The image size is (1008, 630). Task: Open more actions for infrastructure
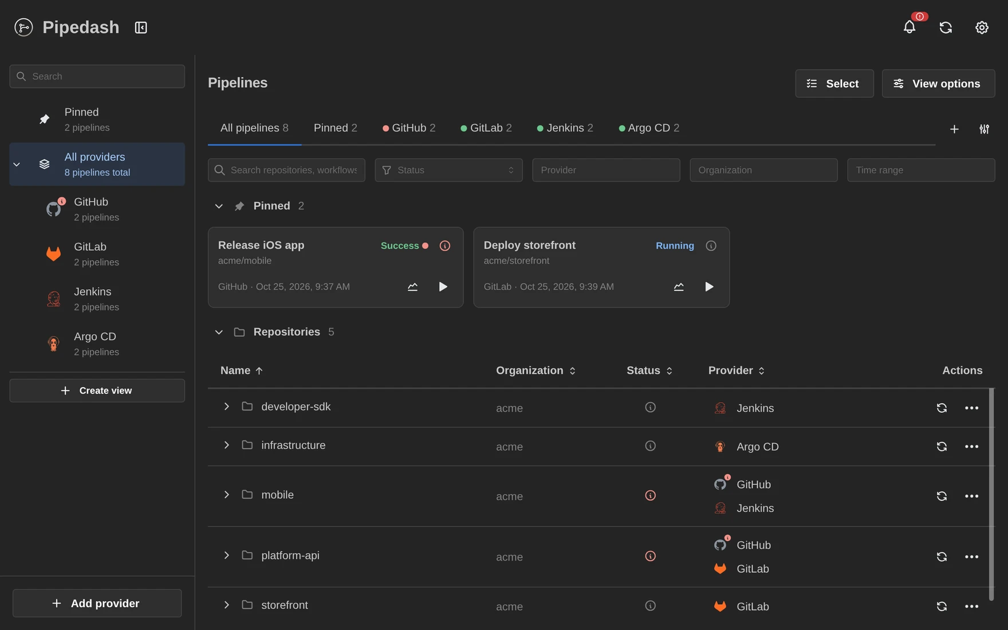click(971, 446)
